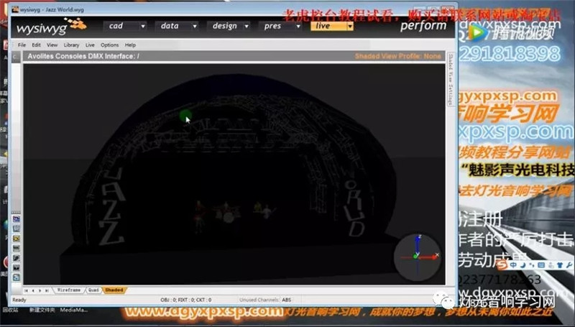Click the ABS status bar indicator

point(287,300)
